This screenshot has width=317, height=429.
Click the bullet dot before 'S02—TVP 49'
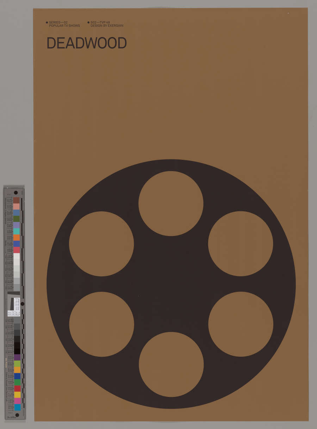click(x=88, y=23)
